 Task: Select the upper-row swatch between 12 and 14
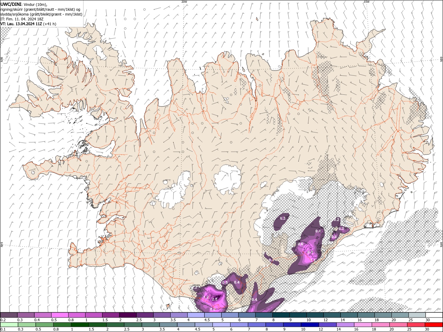[332, 315]
